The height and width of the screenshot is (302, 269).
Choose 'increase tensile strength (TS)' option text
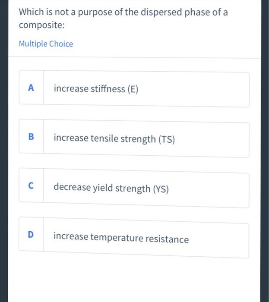[x=114, y=138]
